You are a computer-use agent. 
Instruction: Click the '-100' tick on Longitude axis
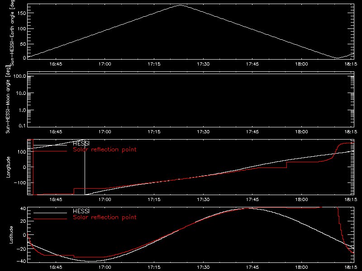[20, 183]
